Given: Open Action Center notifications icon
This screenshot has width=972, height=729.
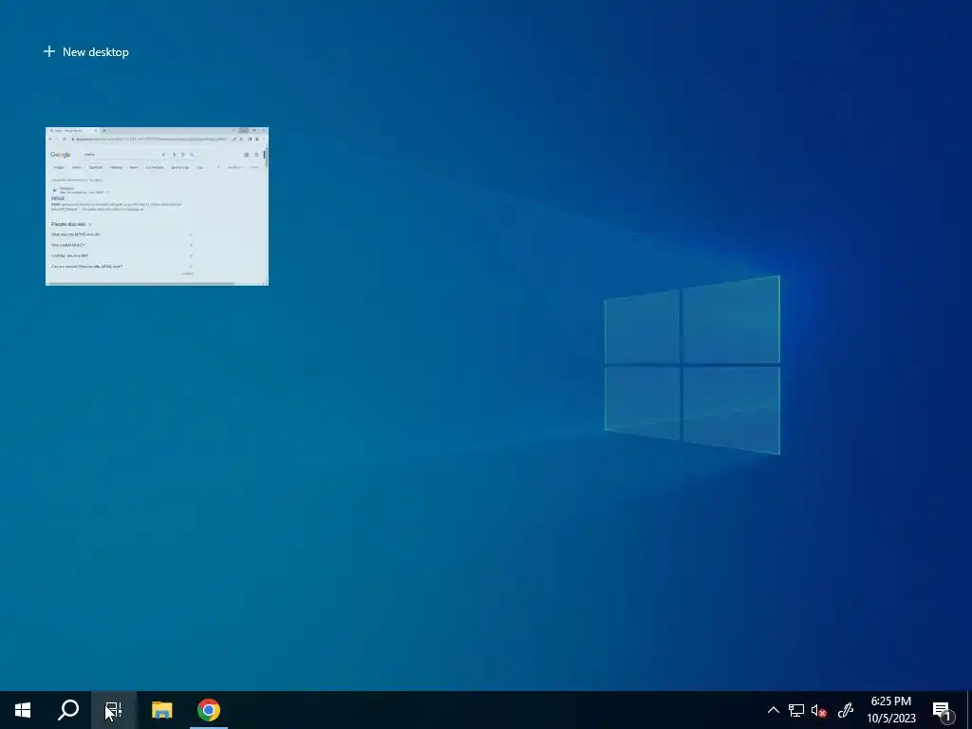Looking at the screenshot, I should [x=943, y=710].
